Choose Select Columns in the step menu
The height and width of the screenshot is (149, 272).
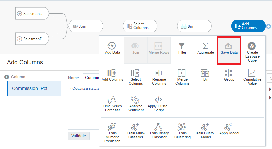136,77
